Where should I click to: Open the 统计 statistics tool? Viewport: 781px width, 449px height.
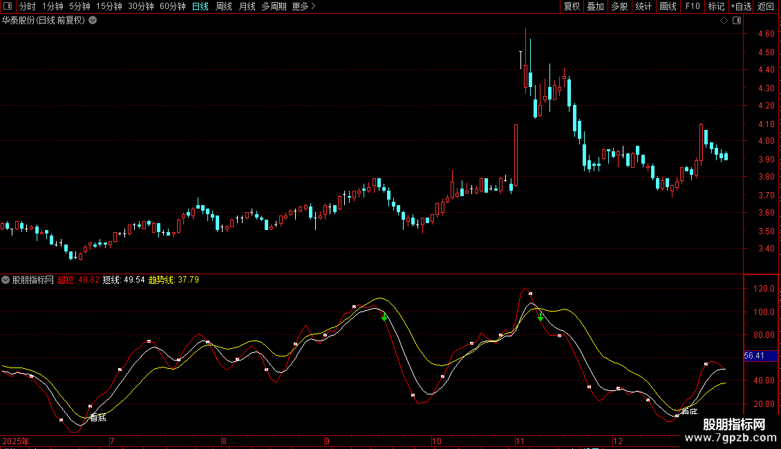click(x=643, y=6)
